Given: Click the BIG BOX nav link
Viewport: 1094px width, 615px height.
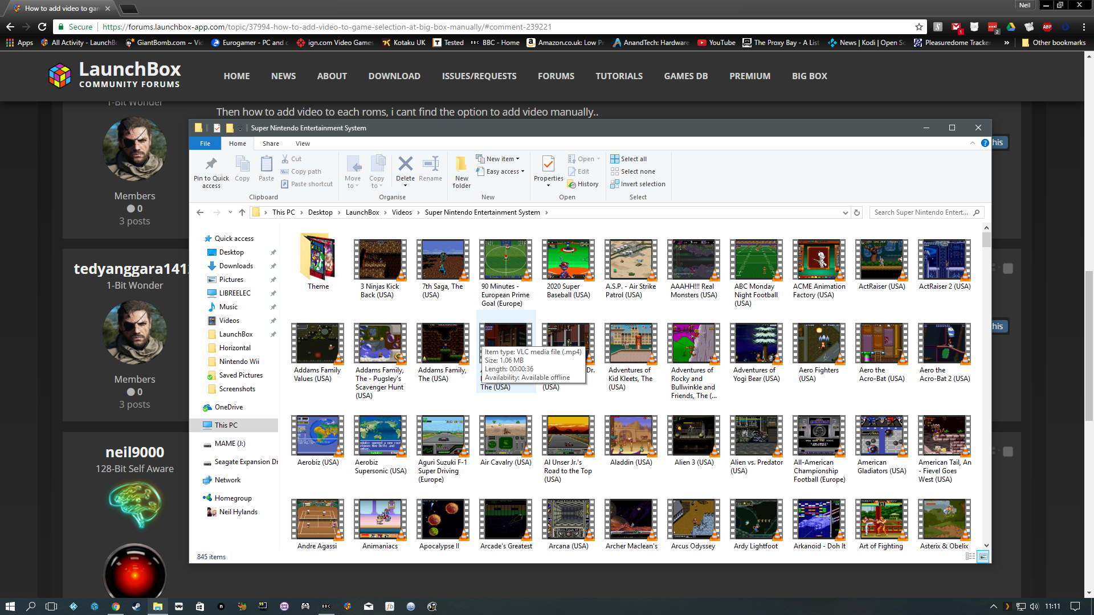Looking at the screenshot, I should pos(809,76).
